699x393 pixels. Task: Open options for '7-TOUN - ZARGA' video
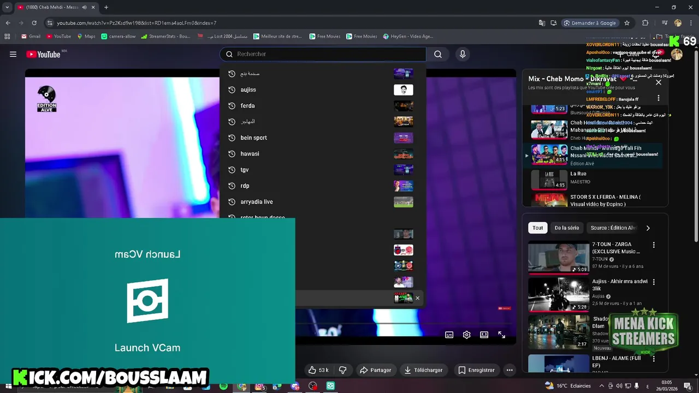click(654, 245)
